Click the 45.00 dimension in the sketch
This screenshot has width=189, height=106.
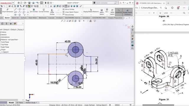click(68, 42)
